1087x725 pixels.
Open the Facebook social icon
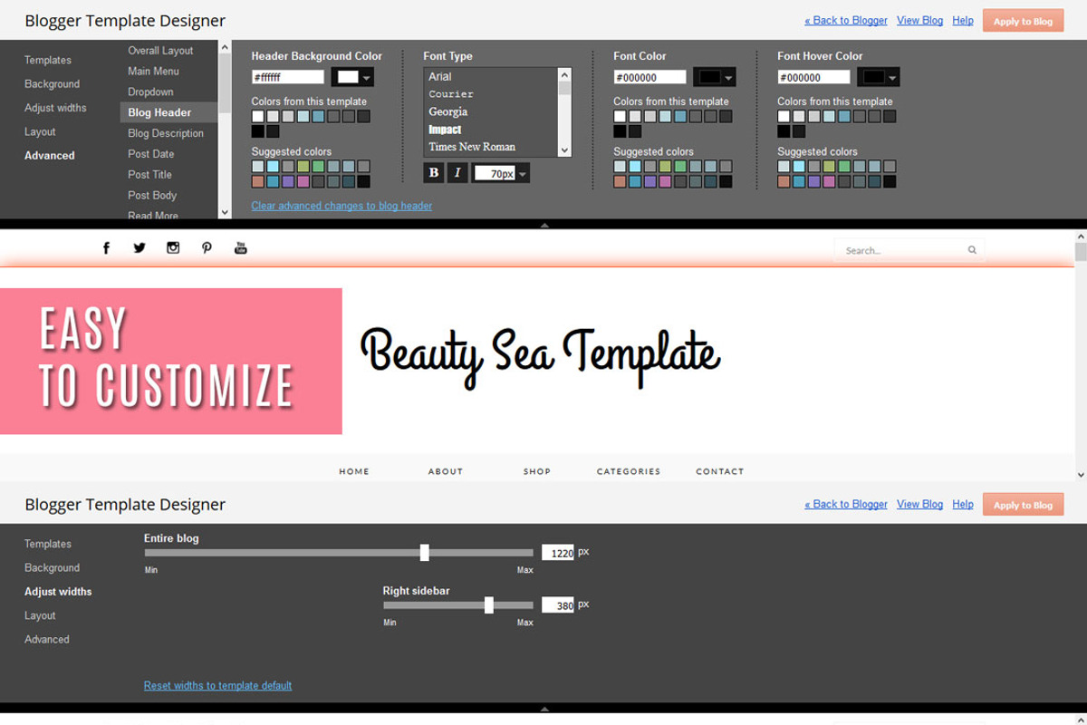(106, 247)
